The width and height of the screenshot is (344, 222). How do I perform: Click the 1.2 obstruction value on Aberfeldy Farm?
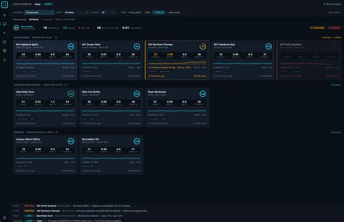pos(53,102)
